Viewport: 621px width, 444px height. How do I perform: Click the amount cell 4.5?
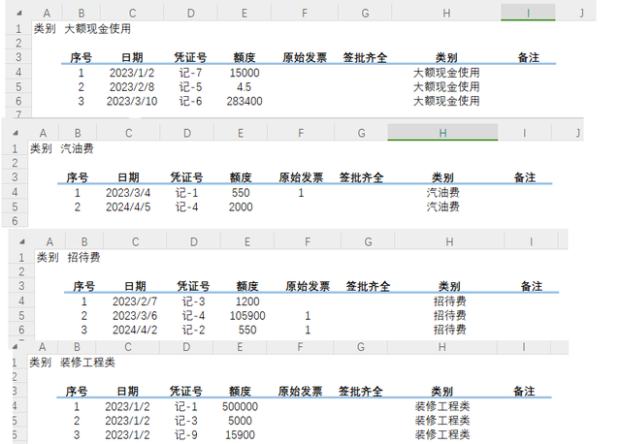[245, 87]
